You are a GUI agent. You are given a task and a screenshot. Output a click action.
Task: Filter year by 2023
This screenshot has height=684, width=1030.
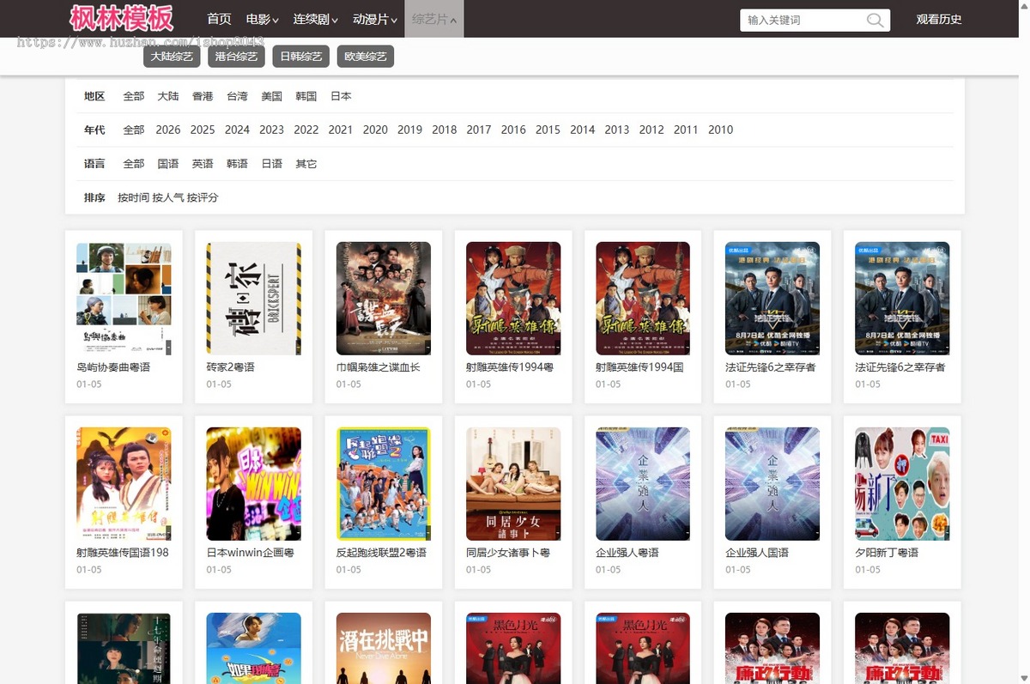click(271, 130)
